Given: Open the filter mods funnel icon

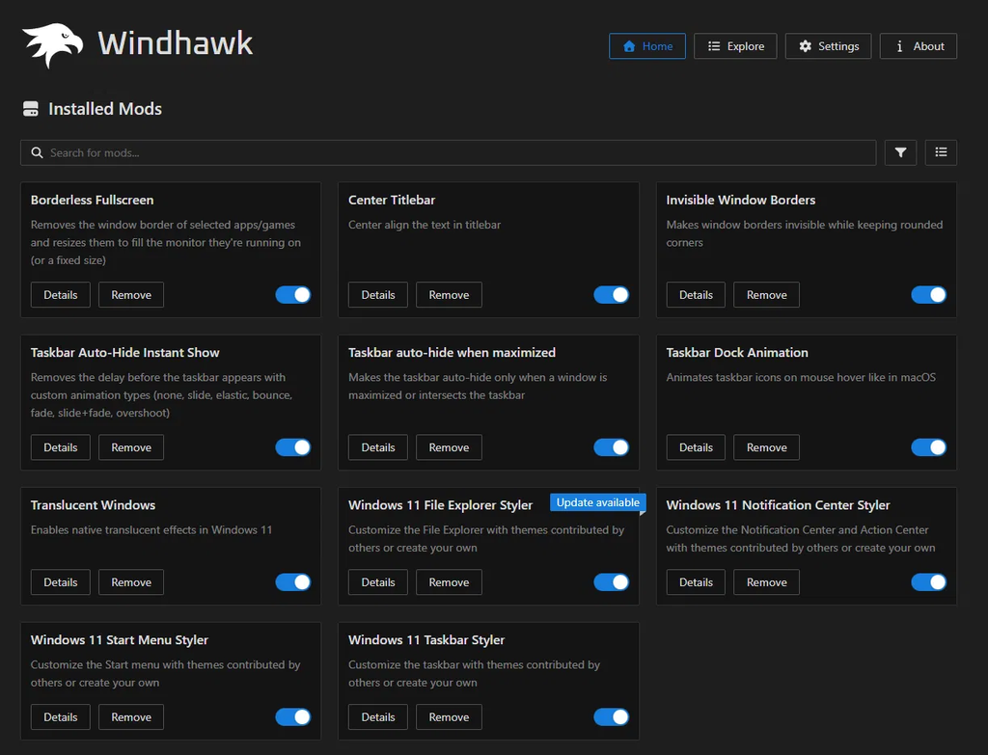Looking at the screenshot, I should [x=900, y=152].
